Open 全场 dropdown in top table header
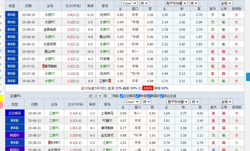This screenshot has width=250, height=151. pos(226,3)
